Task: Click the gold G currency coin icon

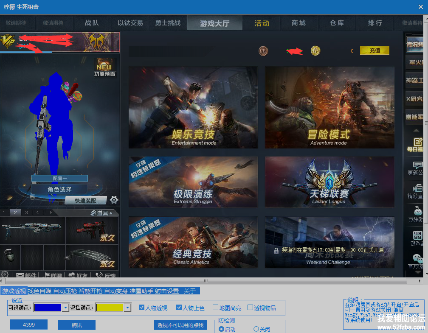Action: click(315, 50)
